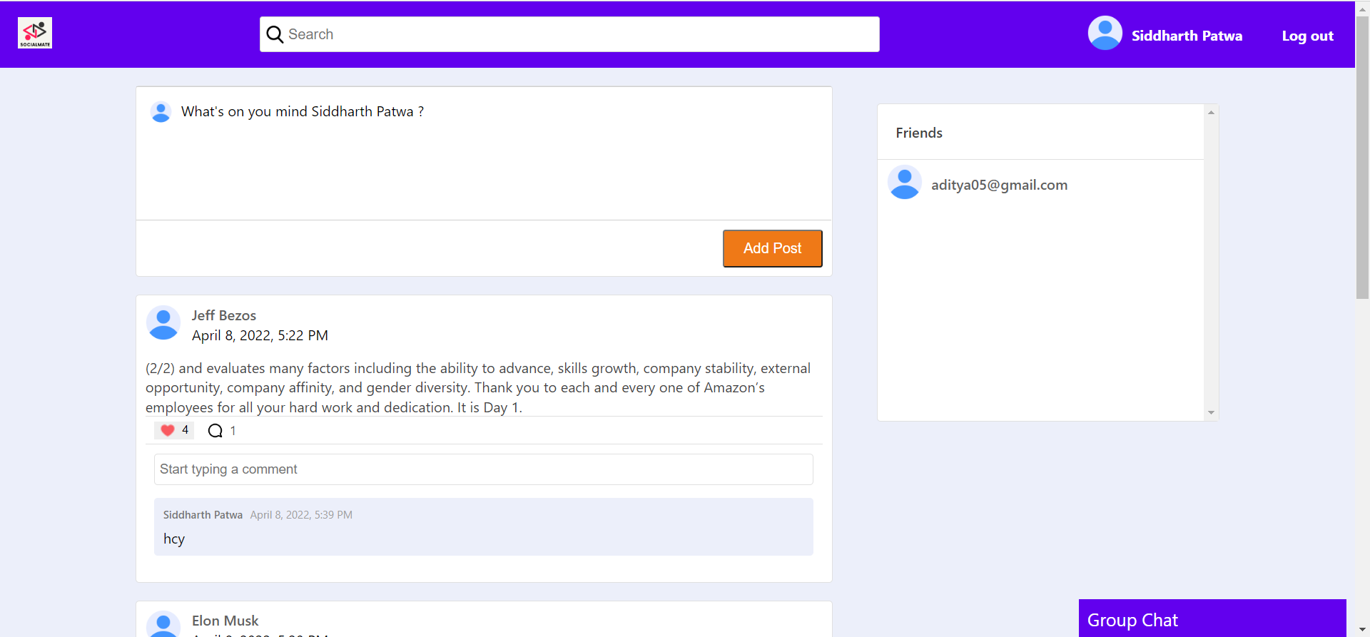Publish with the Add Post button

click(773, 248)
